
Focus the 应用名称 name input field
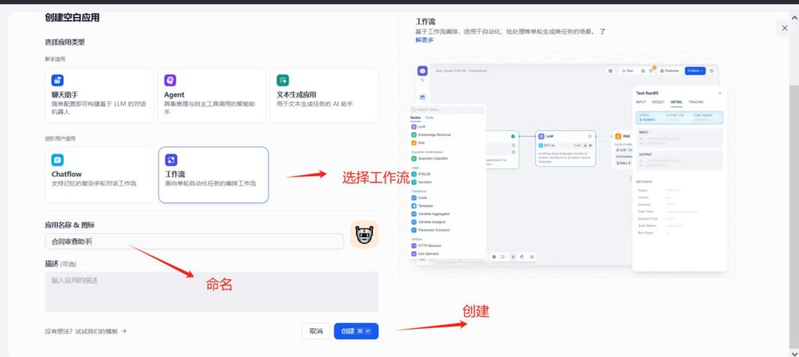(194, 242)
